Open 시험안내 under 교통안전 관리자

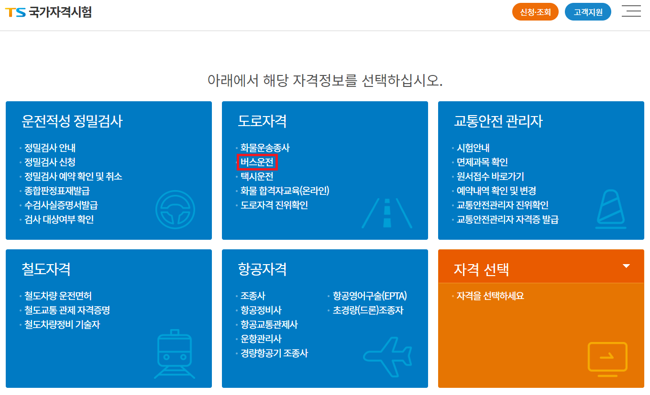(x=473, y=148)
